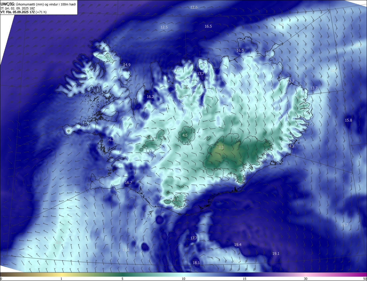
Task: Click the 3.3 value on Vatnajökull glacier
Action: coord(221,147)
